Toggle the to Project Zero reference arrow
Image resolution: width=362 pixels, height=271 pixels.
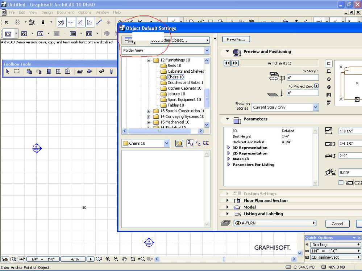[316, 86]
